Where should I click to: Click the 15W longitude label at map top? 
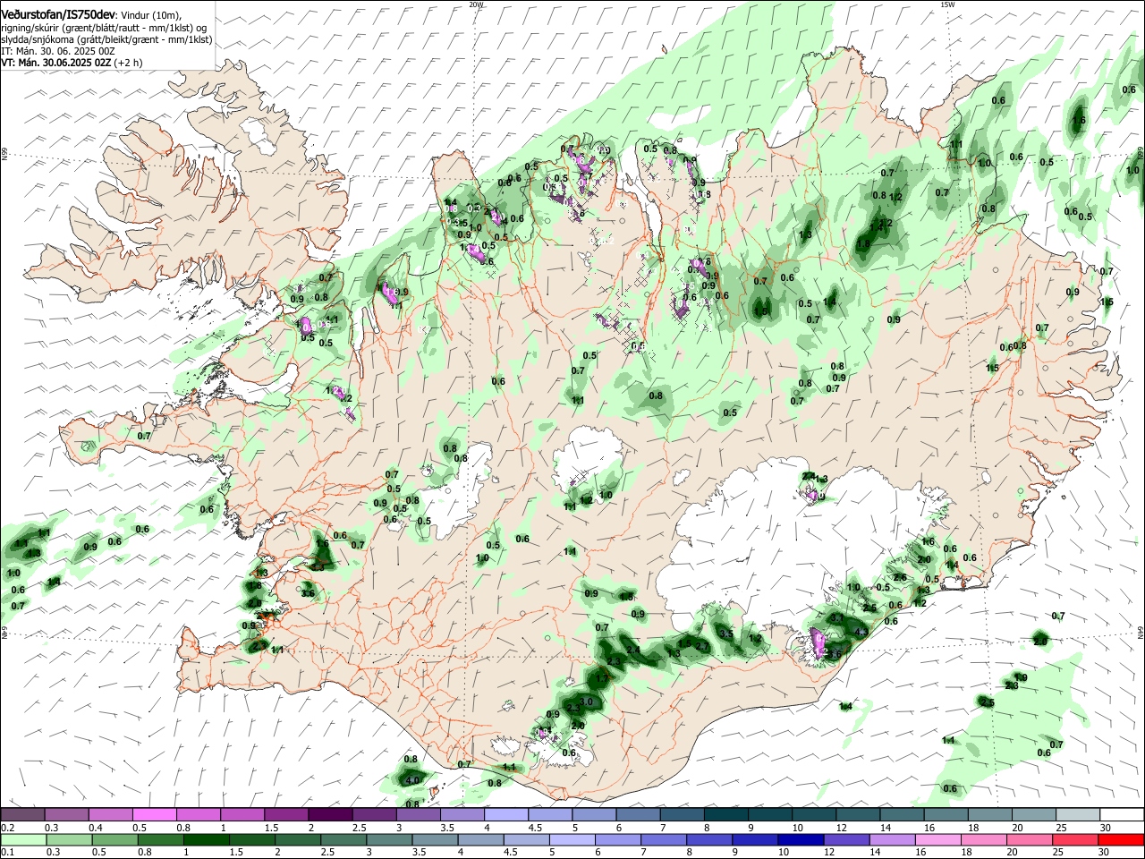947,4
